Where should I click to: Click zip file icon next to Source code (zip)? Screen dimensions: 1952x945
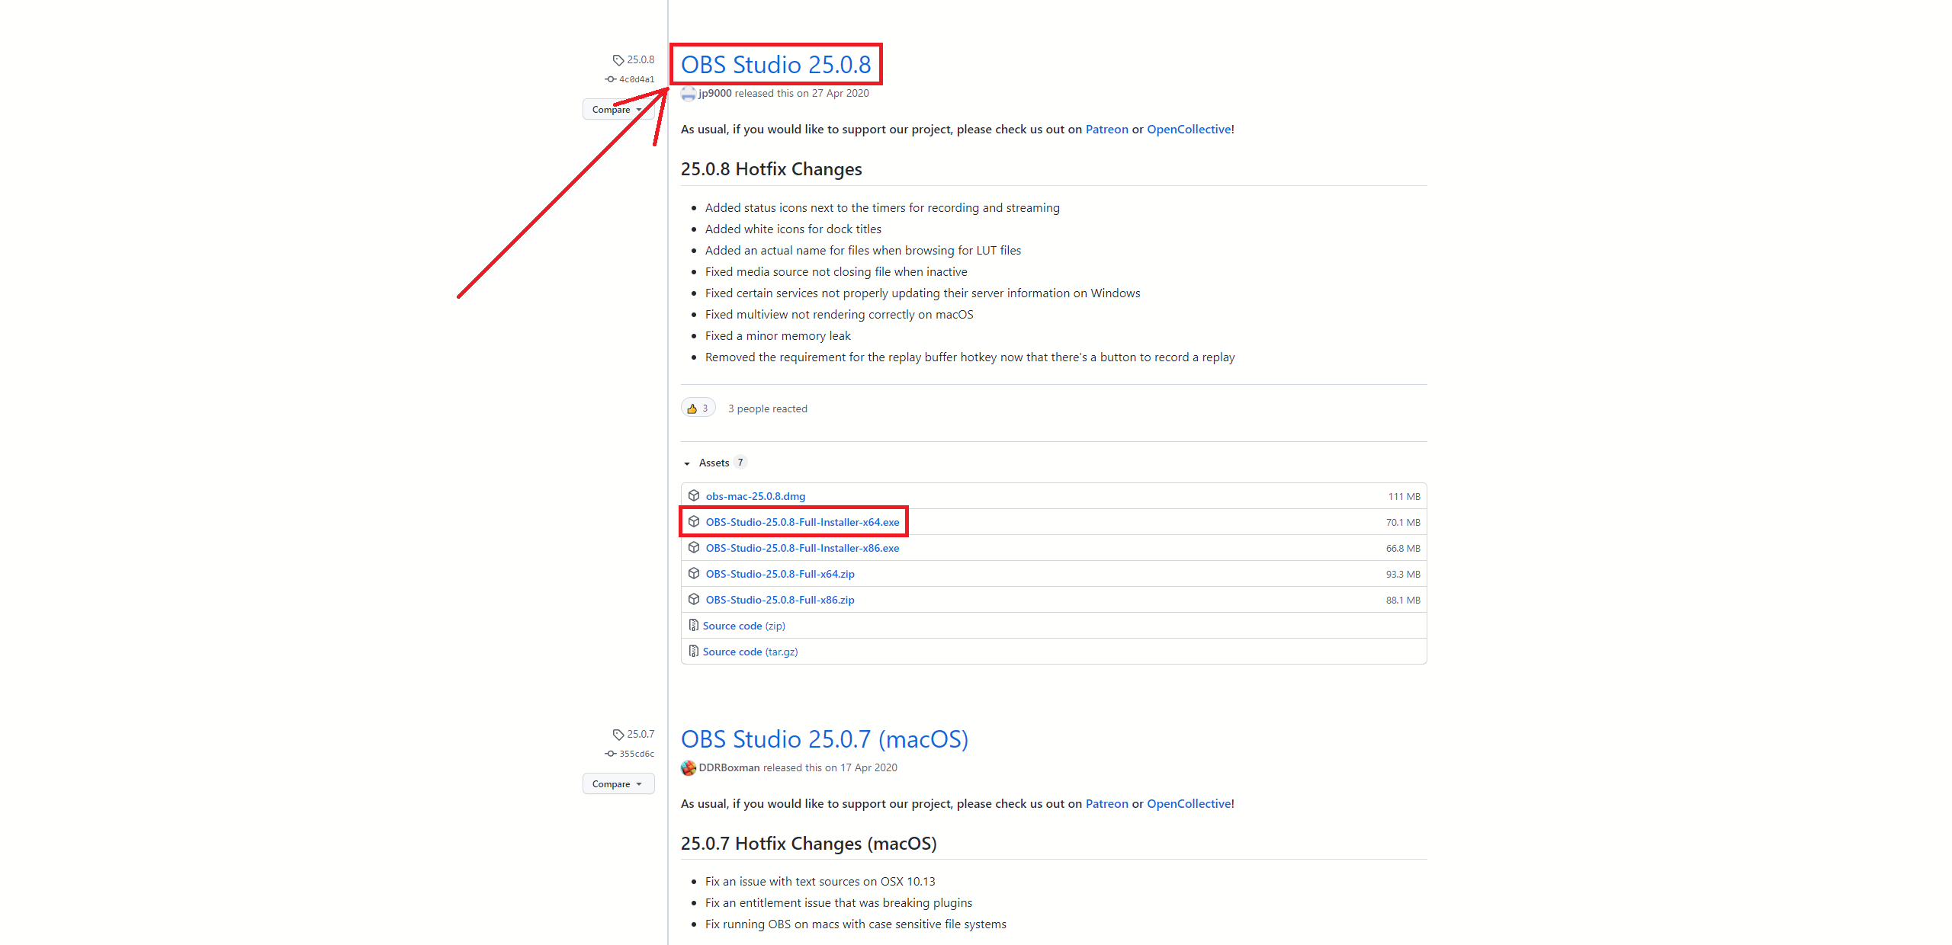coord(693,626)
